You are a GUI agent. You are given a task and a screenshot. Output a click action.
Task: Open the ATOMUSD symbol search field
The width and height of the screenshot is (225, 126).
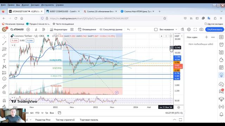click(x=17, y=29)
